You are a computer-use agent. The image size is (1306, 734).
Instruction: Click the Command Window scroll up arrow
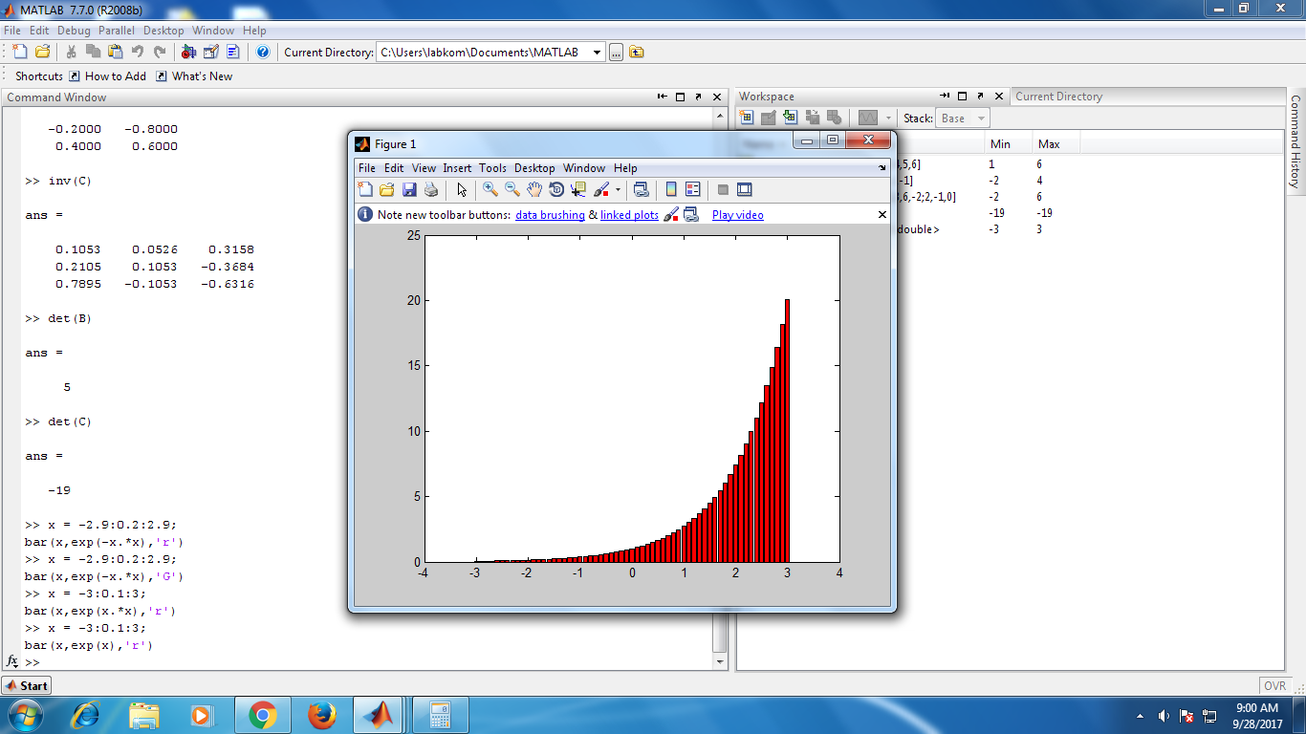coord(720,116)
